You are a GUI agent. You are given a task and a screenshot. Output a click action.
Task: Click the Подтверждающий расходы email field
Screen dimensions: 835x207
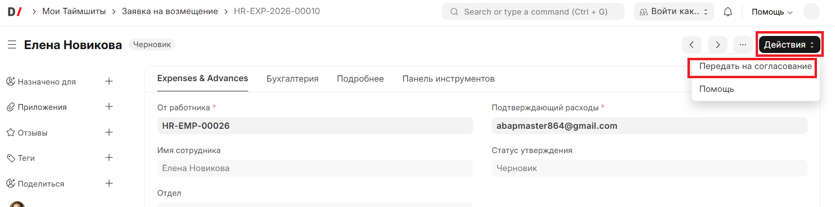[649, 125]
